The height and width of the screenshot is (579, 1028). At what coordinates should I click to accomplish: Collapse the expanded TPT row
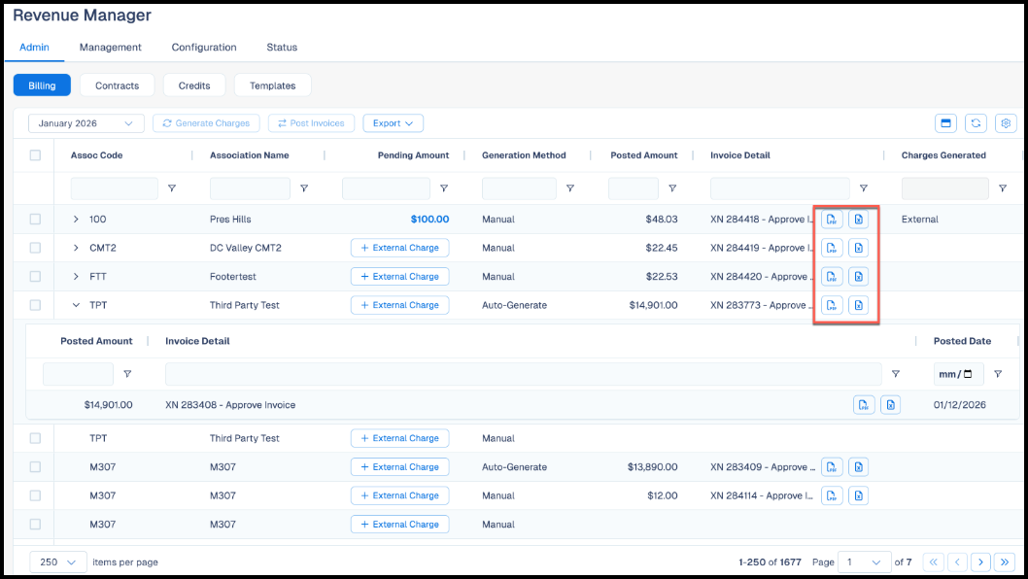click(76, 305)
